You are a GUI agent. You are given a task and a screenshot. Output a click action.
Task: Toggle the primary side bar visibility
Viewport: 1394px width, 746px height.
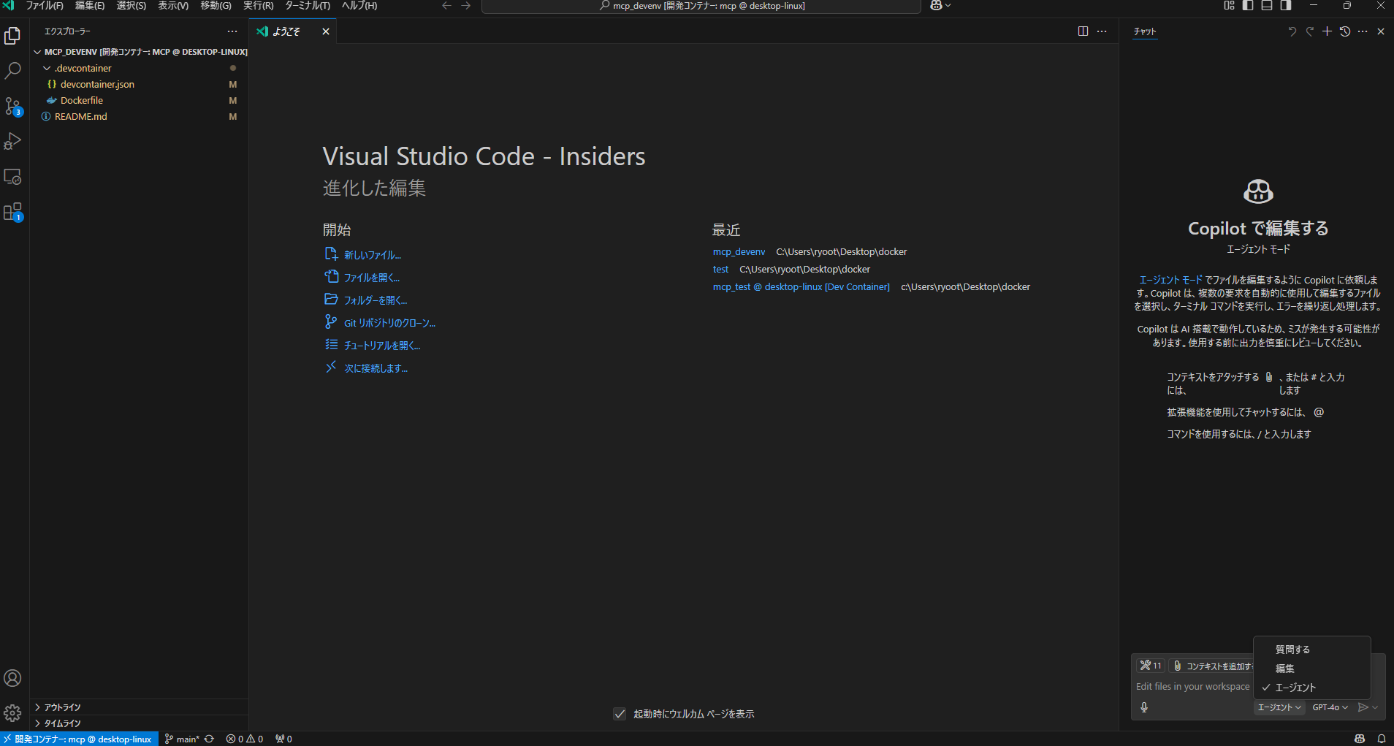[1248, 6]
